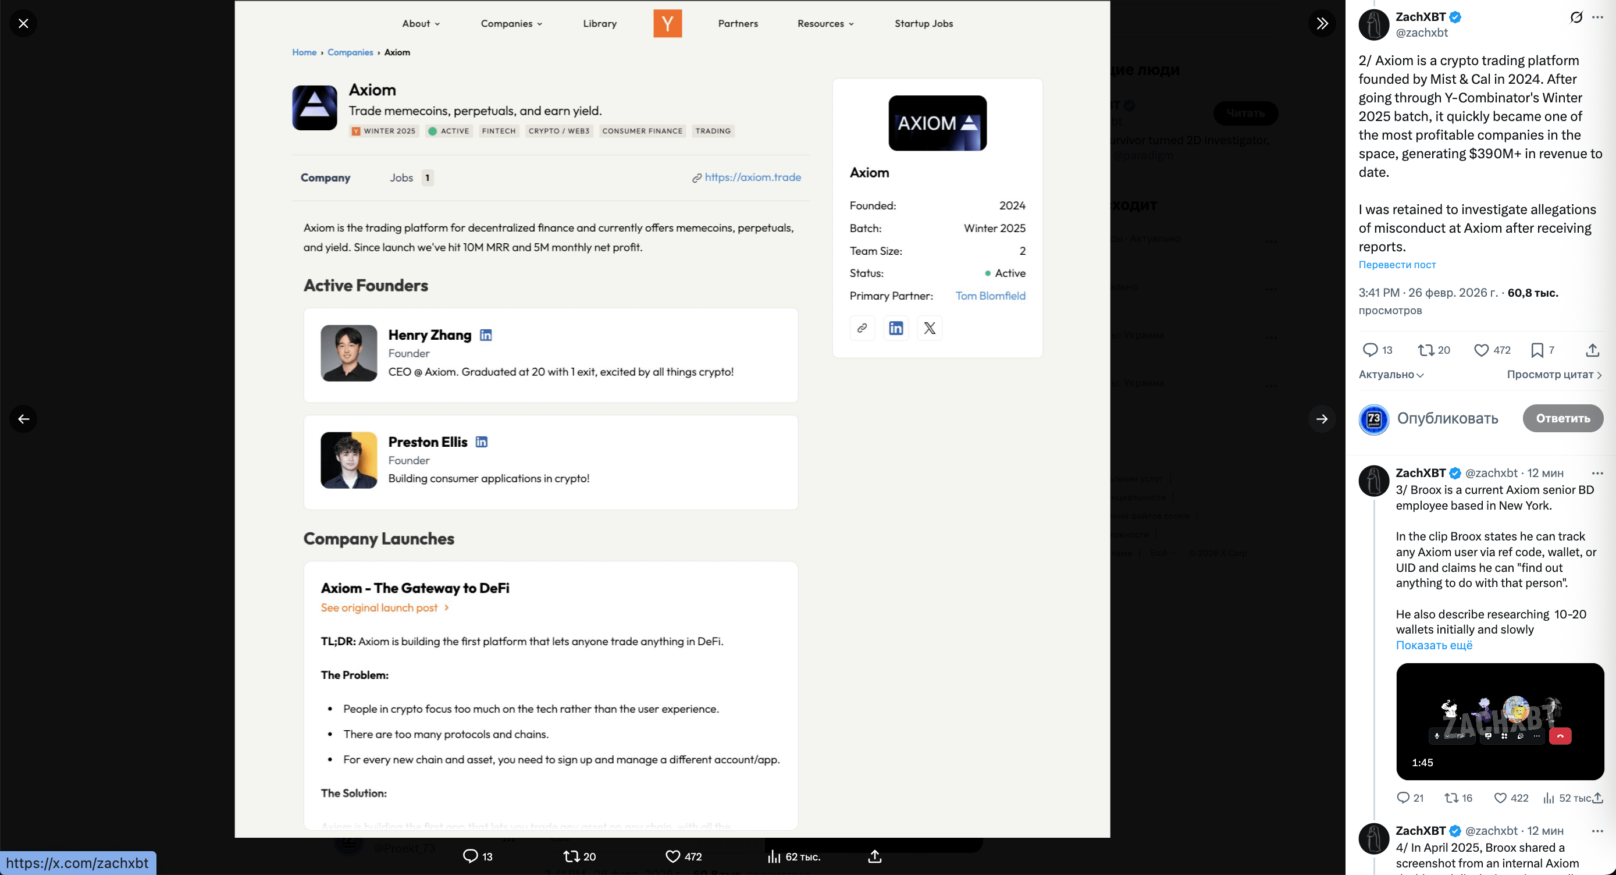The height and width of the screenshot is (875, 1616).
Task: Click the share icon under the main post
Action: point(1592,350)
